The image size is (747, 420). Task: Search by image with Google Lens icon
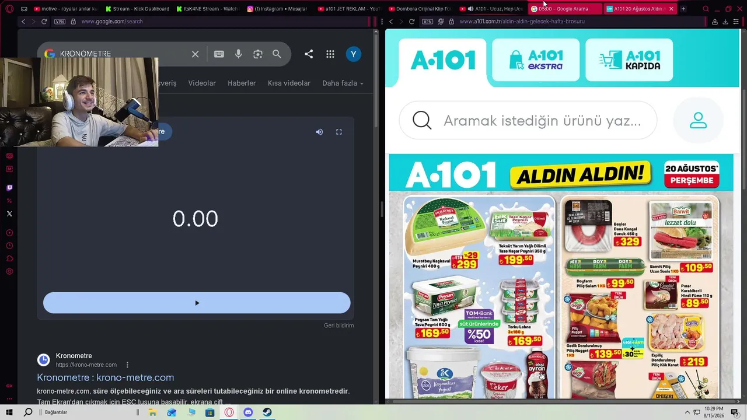point(258,54)
